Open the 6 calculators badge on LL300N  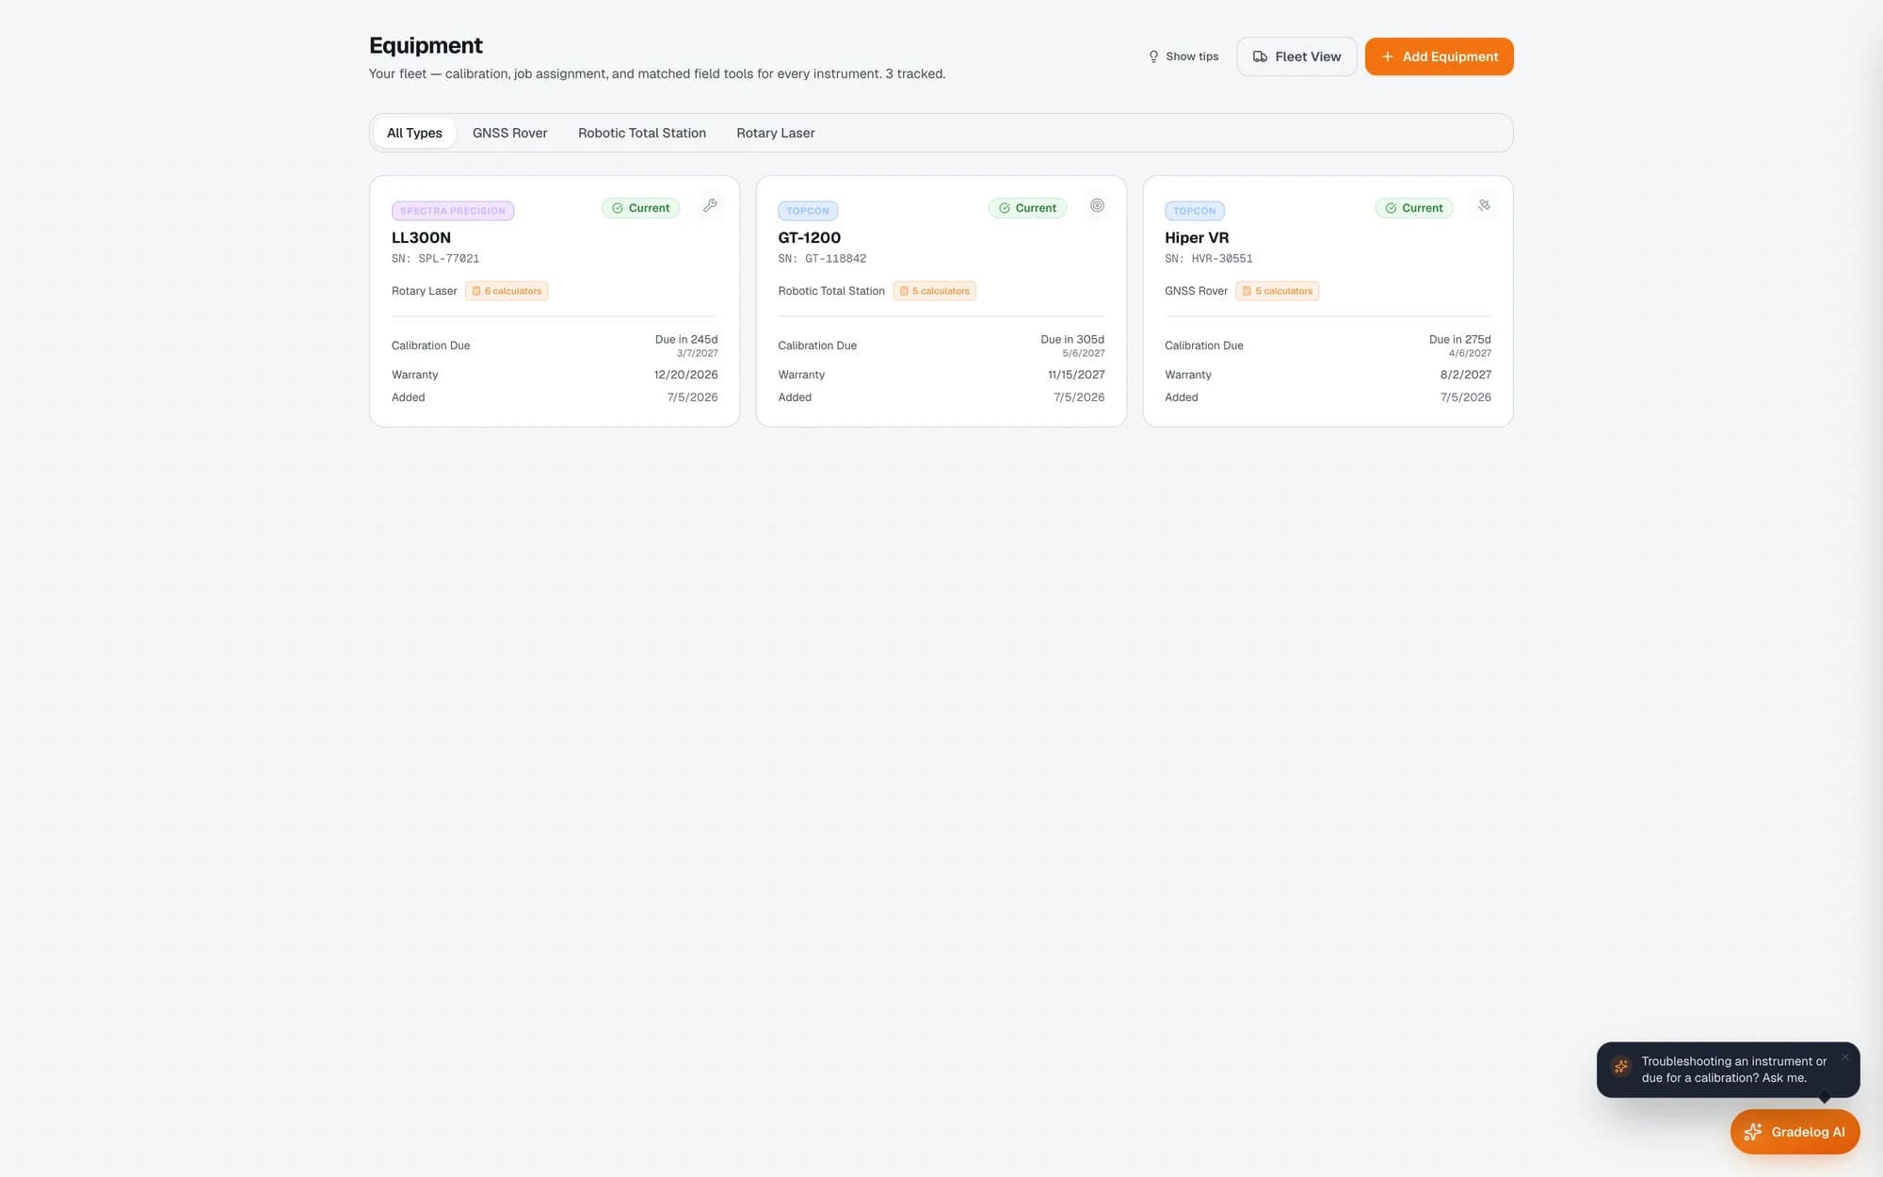[507, 291]
